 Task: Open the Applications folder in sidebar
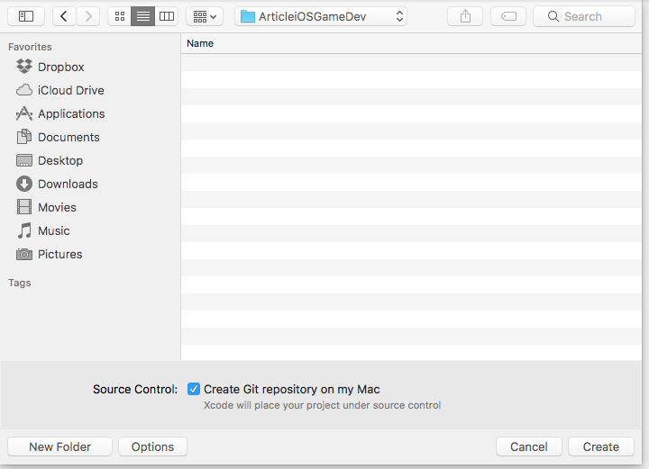(x=71, y=113)
